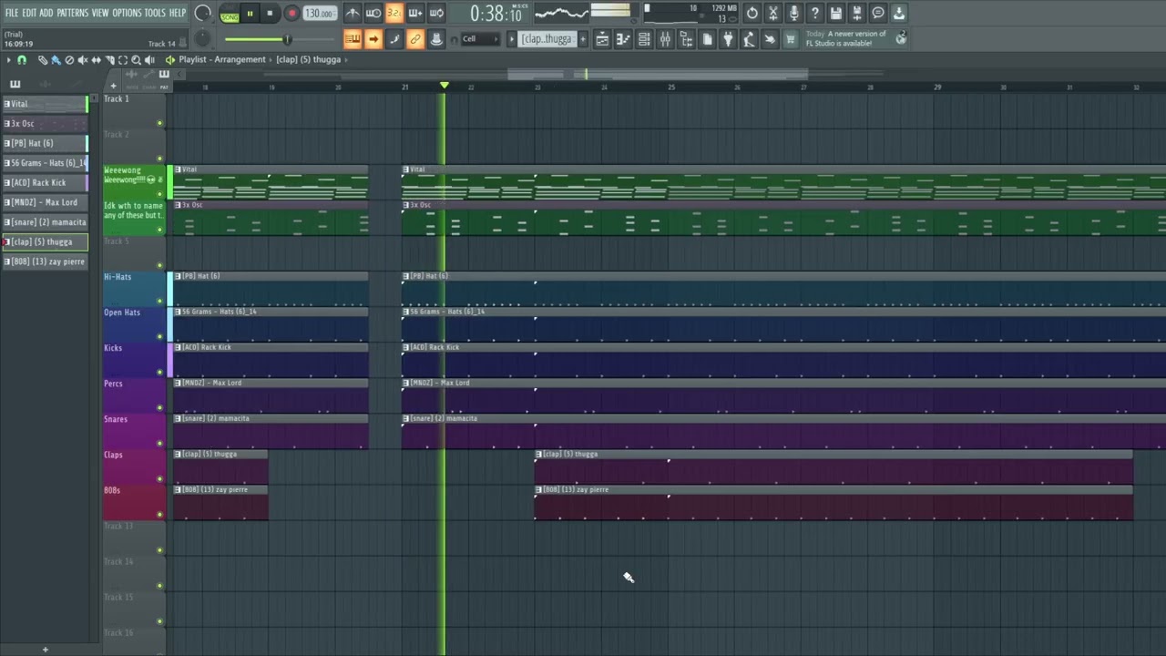Open the Browser/plugin tree view button

pyautogui.click(x=686, y=39)
